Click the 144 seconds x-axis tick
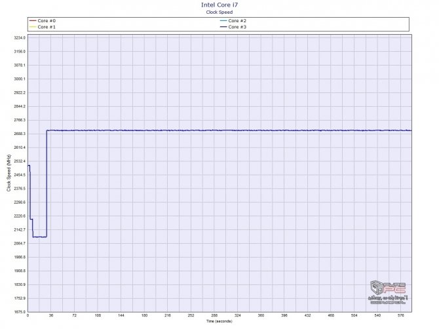 pos(121,315)
